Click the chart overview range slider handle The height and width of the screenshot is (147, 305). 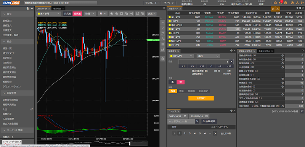(x=130, y=144)
